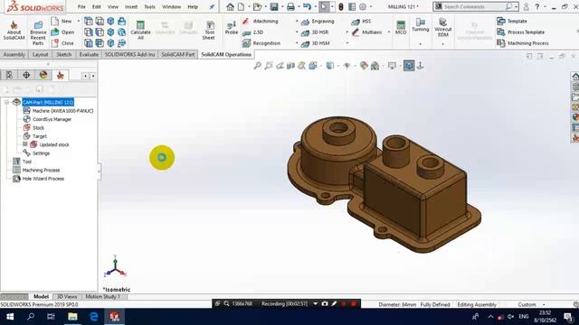579x325 pixels.
Task: Select the Stock tree item
Action: [x=34, y=127]
